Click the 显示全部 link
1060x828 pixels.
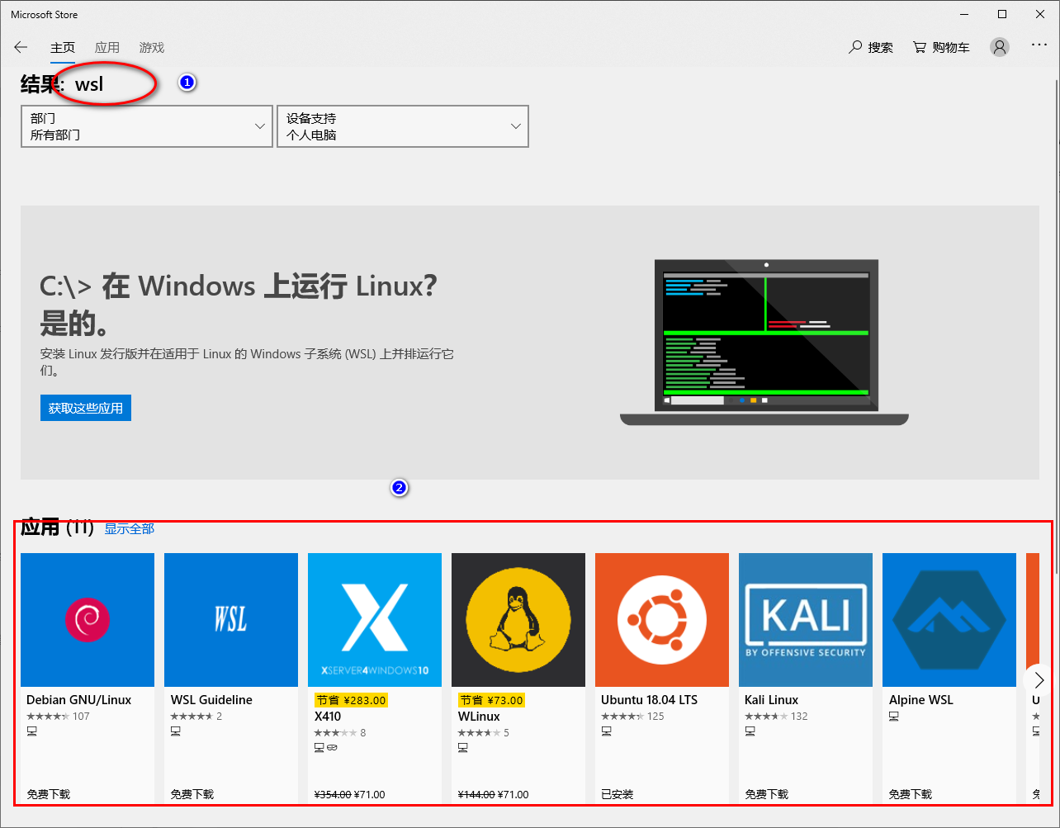coord(129,529)
